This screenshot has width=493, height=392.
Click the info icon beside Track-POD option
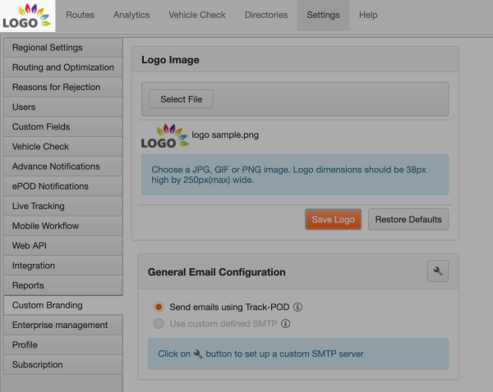pyautogui.click(x=297, y=307)
